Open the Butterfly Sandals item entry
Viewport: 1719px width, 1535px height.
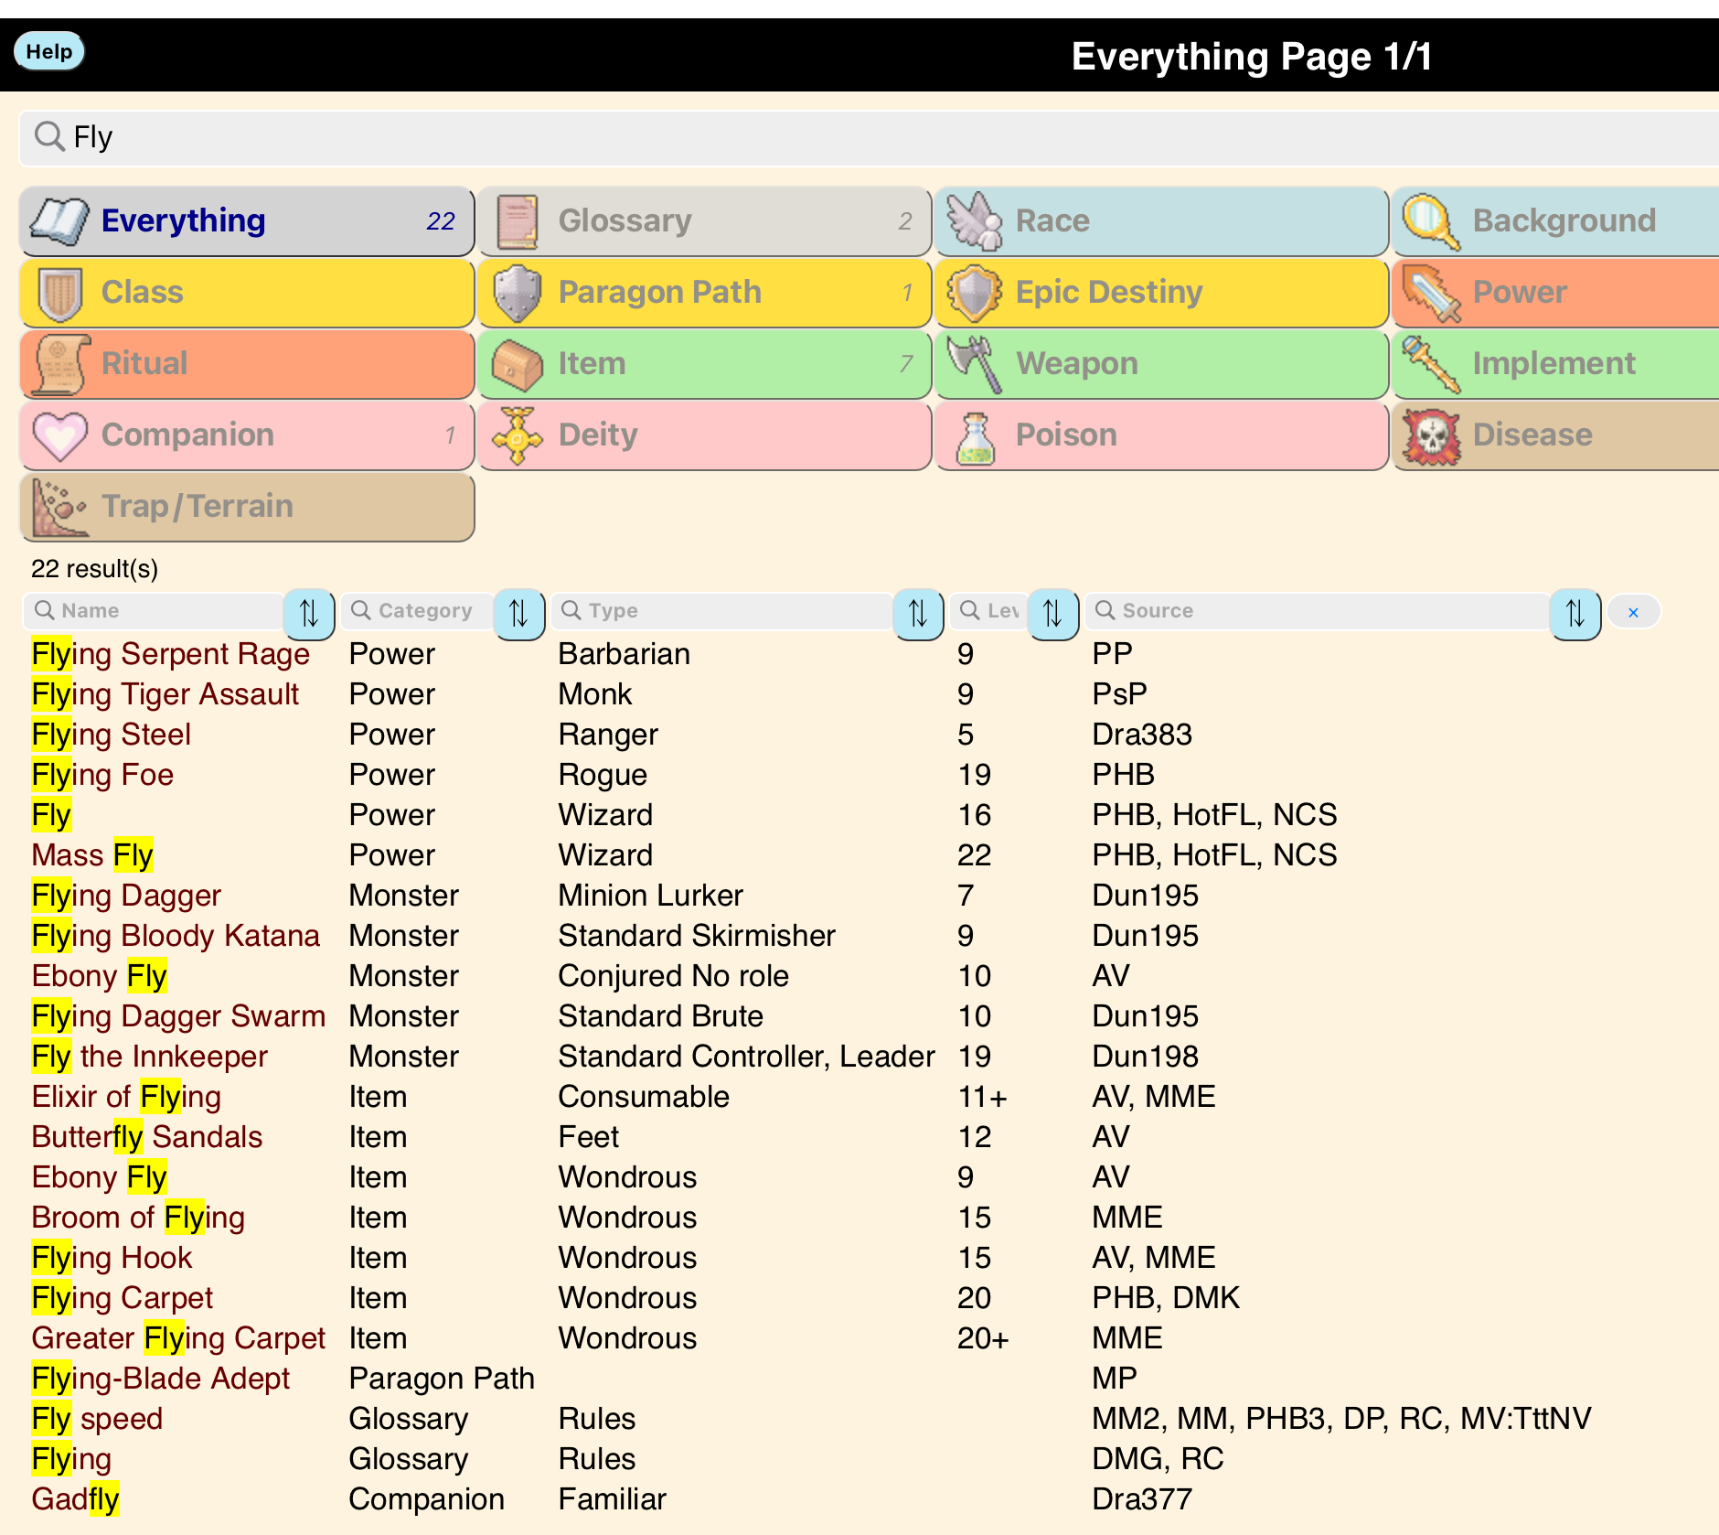pyautogui.click(x=147, y=1137)
